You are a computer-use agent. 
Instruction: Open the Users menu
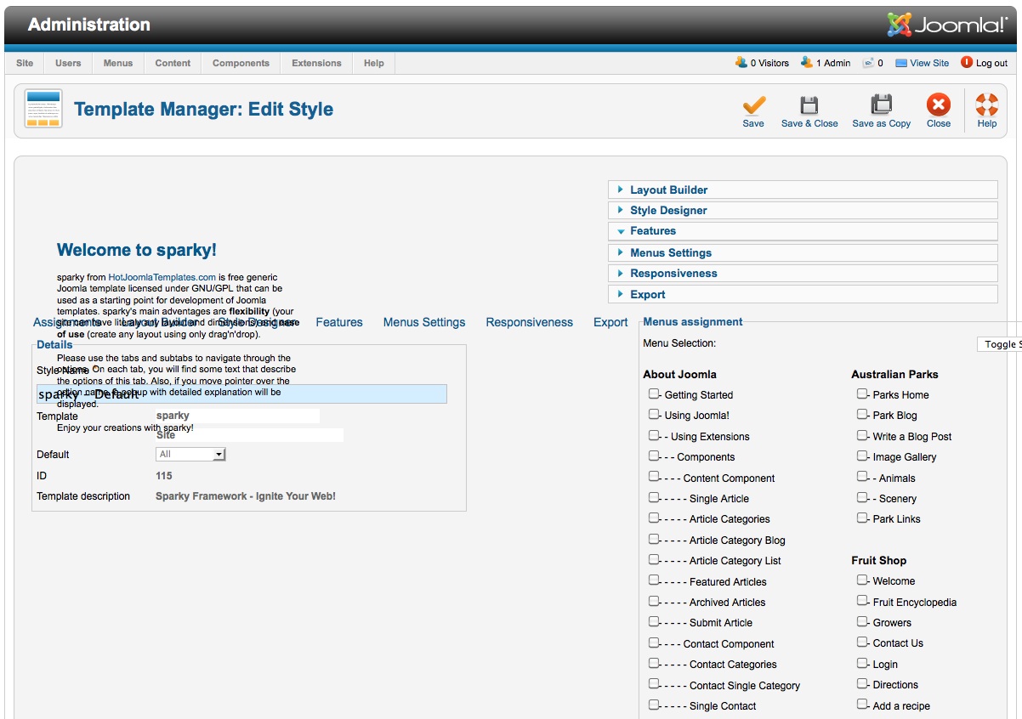pyautogui.click(x=68, y=63)
